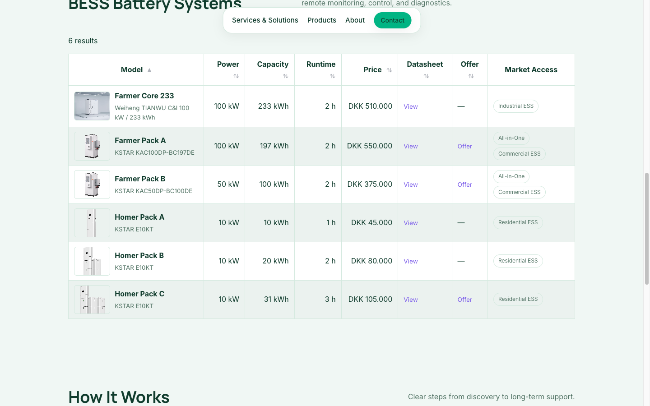
Task: Click the Capacity column sort icon
Action: (x=286, y=76)
